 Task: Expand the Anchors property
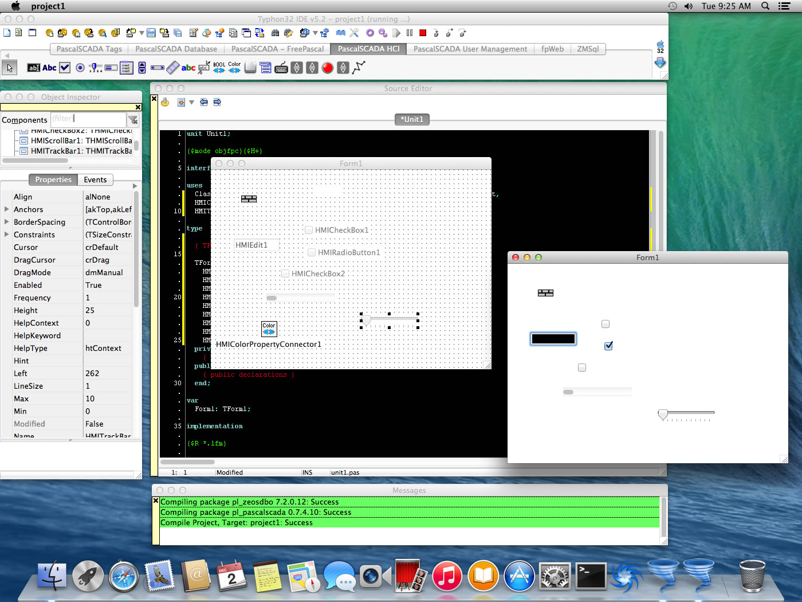click(x=7, y=209)
